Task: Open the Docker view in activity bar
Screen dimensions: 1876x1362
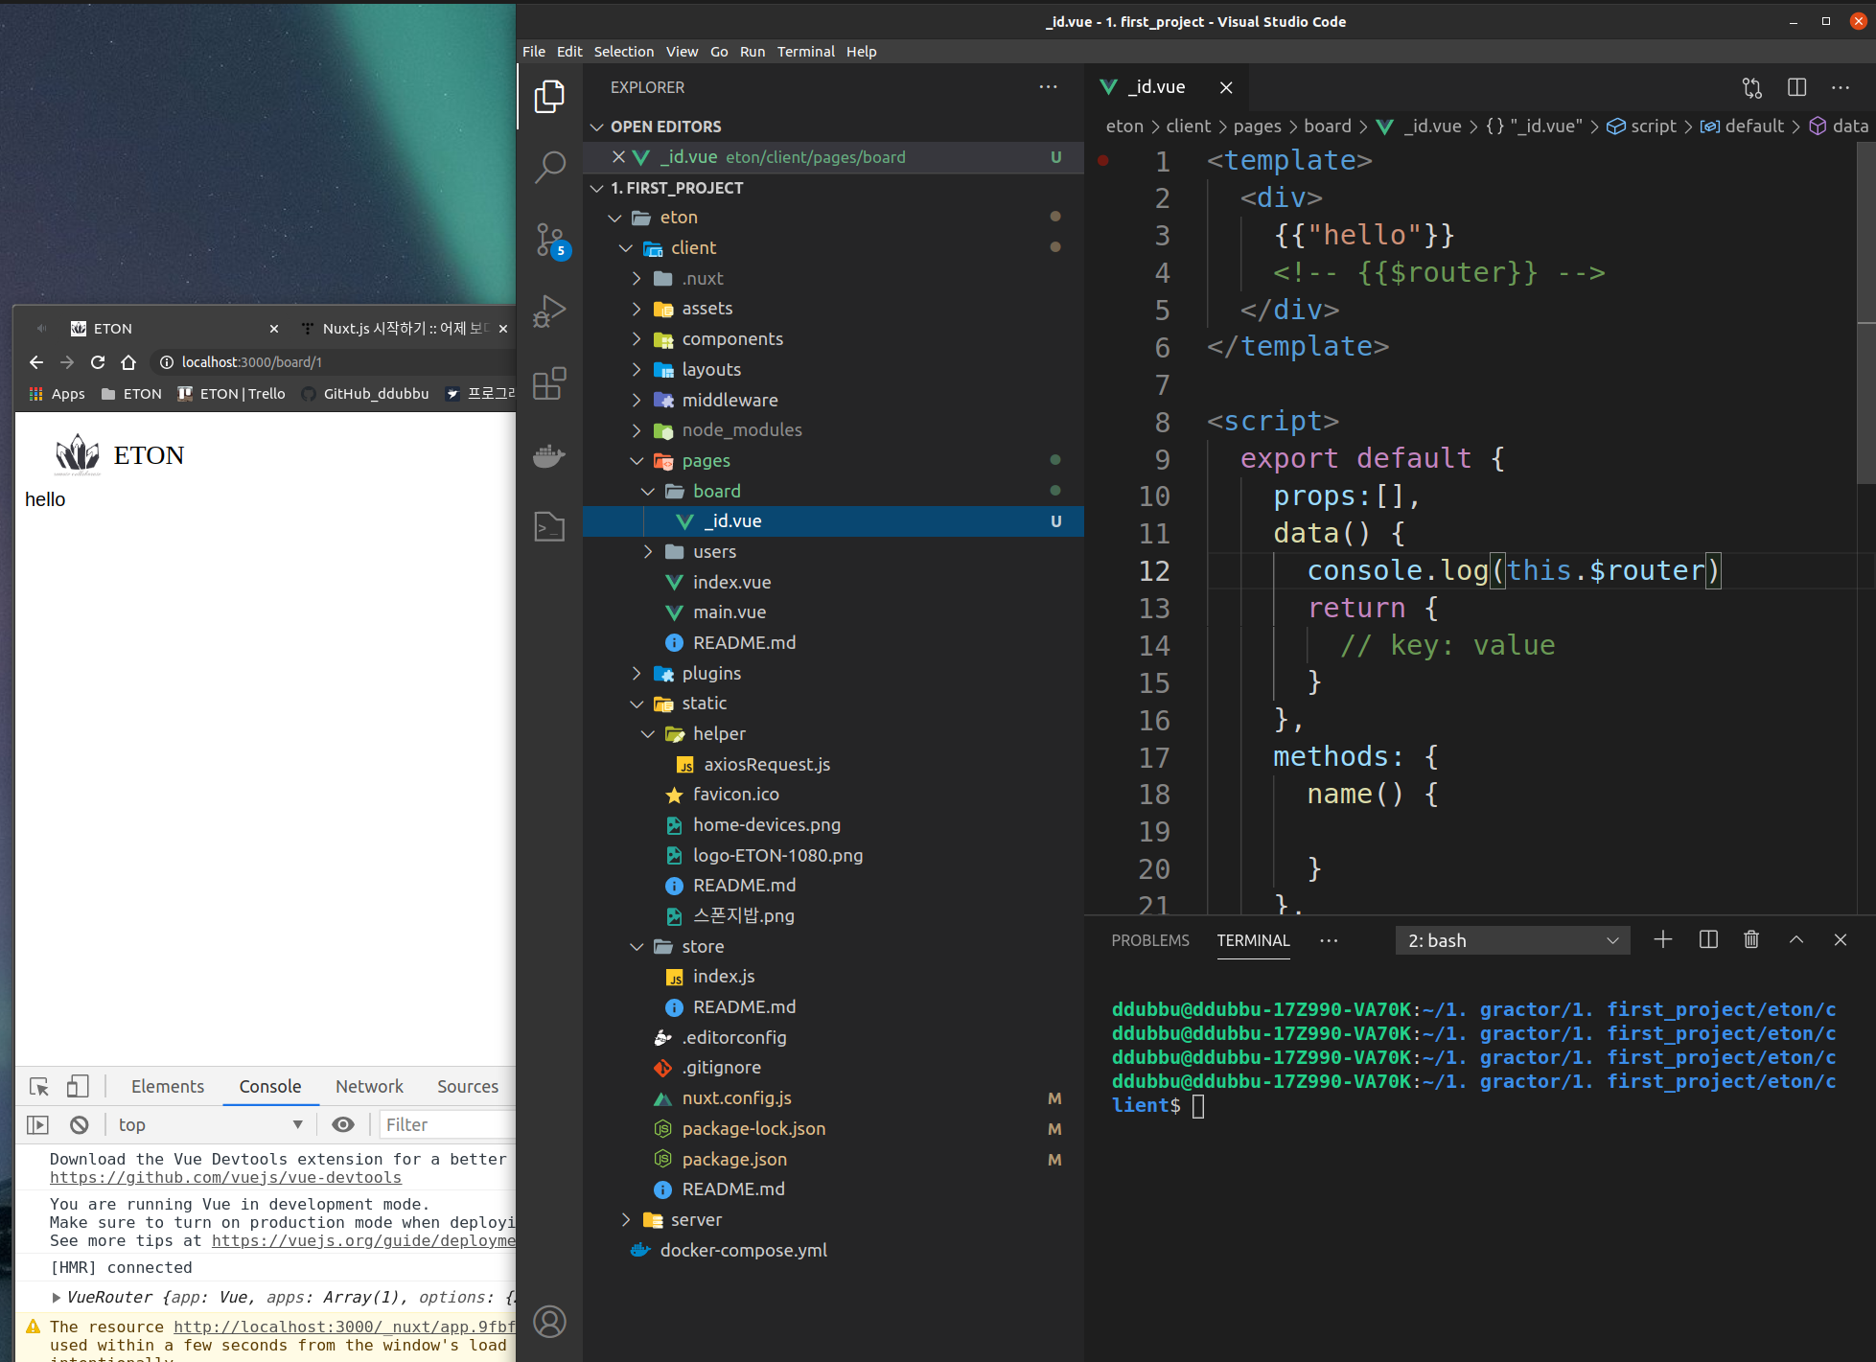Action: [x=549, y=456]
